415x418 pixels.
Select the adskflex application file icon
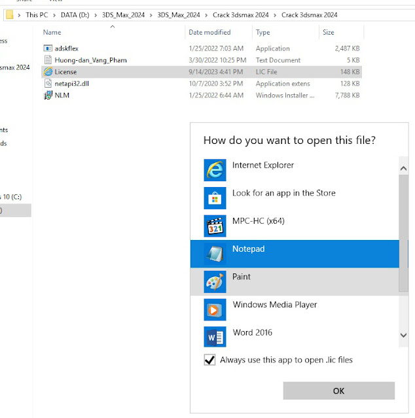48,48
